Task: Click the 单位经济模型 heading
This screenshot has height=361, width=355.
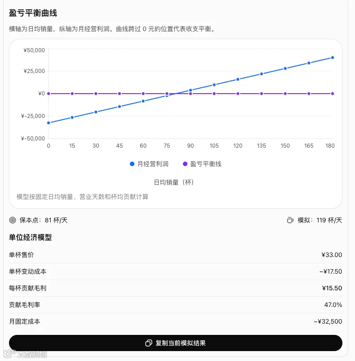Action: [x=30, y=237]
